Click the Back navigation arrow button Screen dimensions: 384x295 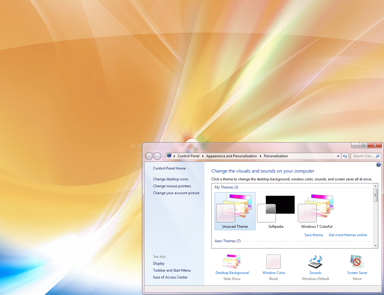coord(149,156)
